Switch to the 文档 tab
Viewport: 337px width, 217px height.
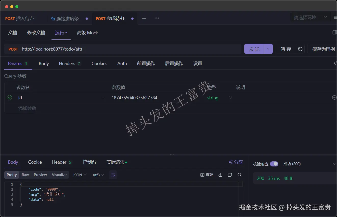[x=12, y=33]
